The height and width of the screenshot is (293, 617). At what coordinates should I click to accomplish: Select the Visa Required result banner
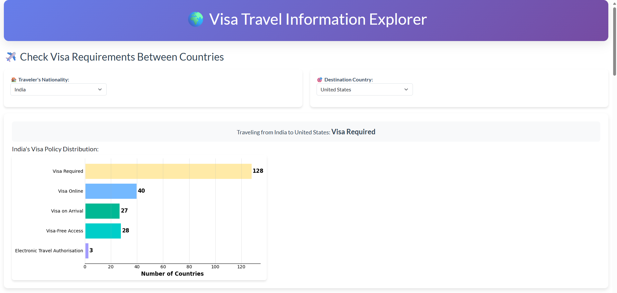[306, 131]
